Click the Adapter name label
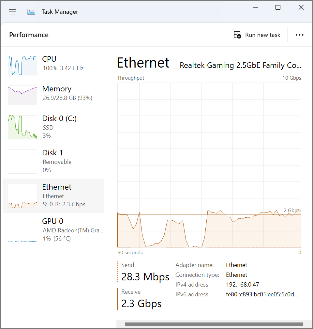This screenshot has width=313, height=329. coord(195,265)
